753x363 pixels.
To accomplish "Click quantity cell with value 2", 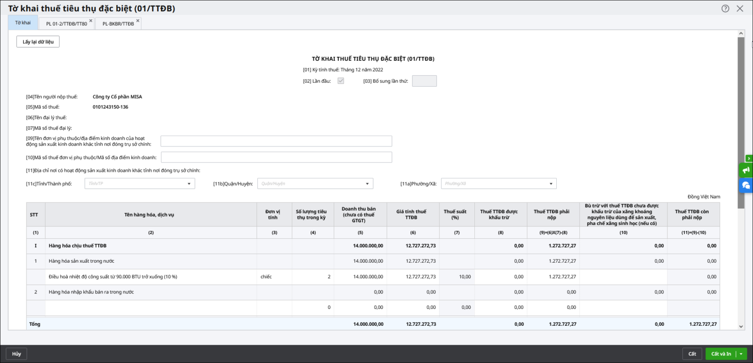I will (x=313, y=277).
